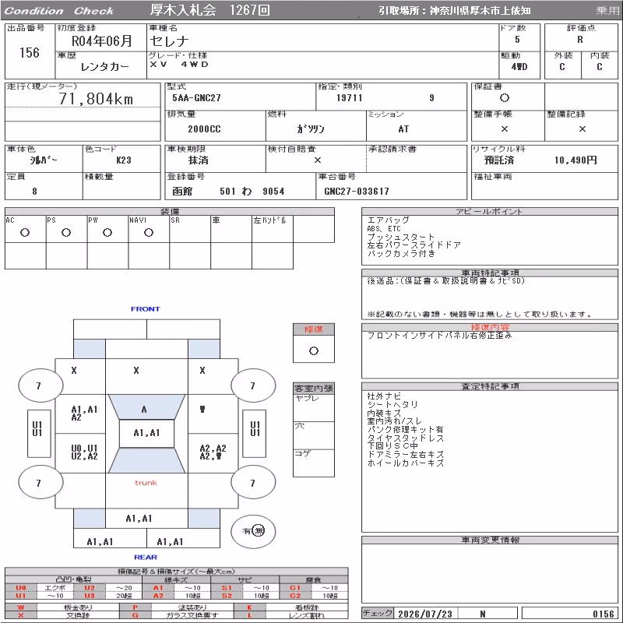Click the registration plate number 9054
623x623 pixels.
273,191
